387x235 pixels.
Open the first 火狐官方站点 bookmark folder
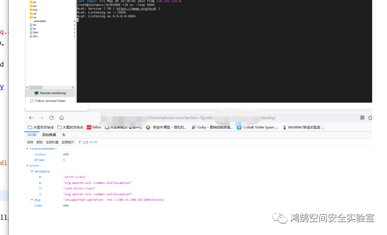tap(41, 127)
